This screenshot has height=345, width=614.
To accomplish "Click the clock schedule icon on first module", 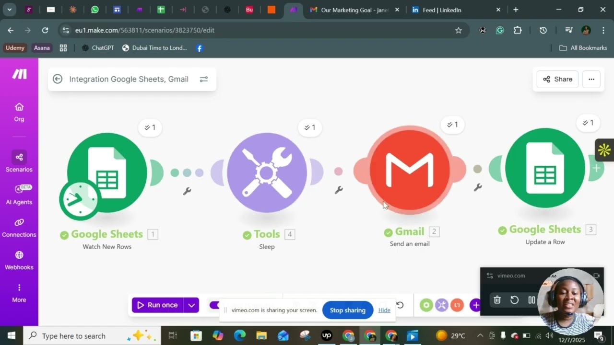I will click(x=80, y=200).
